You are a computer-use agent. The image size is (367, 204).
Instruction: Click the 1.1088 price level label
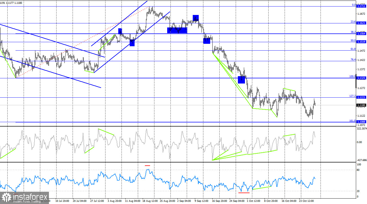361,122
